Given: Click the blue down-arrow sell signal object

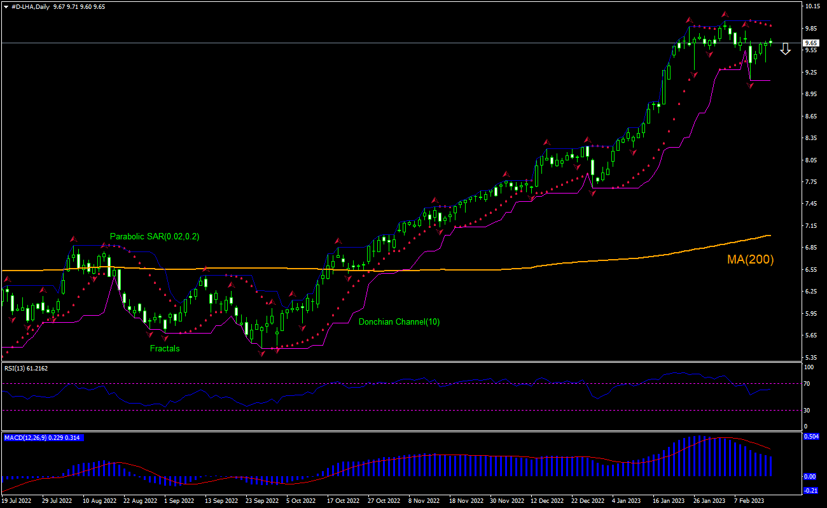Looking at the screenshot, I should 785,48.
